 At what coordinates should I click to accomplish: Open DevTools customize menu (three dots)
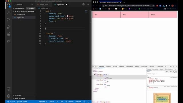174,67
